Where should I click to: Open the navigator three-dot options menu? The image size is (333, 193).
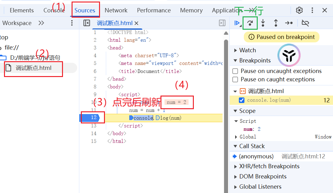point(72,23)
